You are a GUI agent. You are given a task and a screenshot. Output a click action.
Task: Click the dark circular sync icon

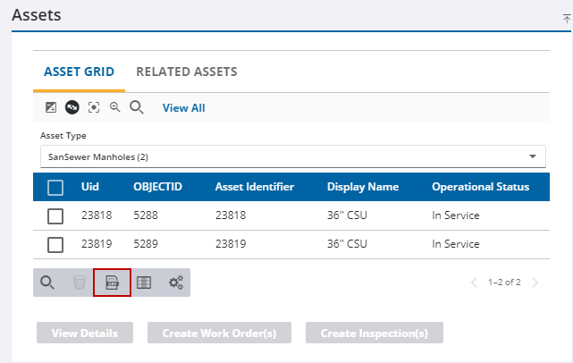[72, 107]
